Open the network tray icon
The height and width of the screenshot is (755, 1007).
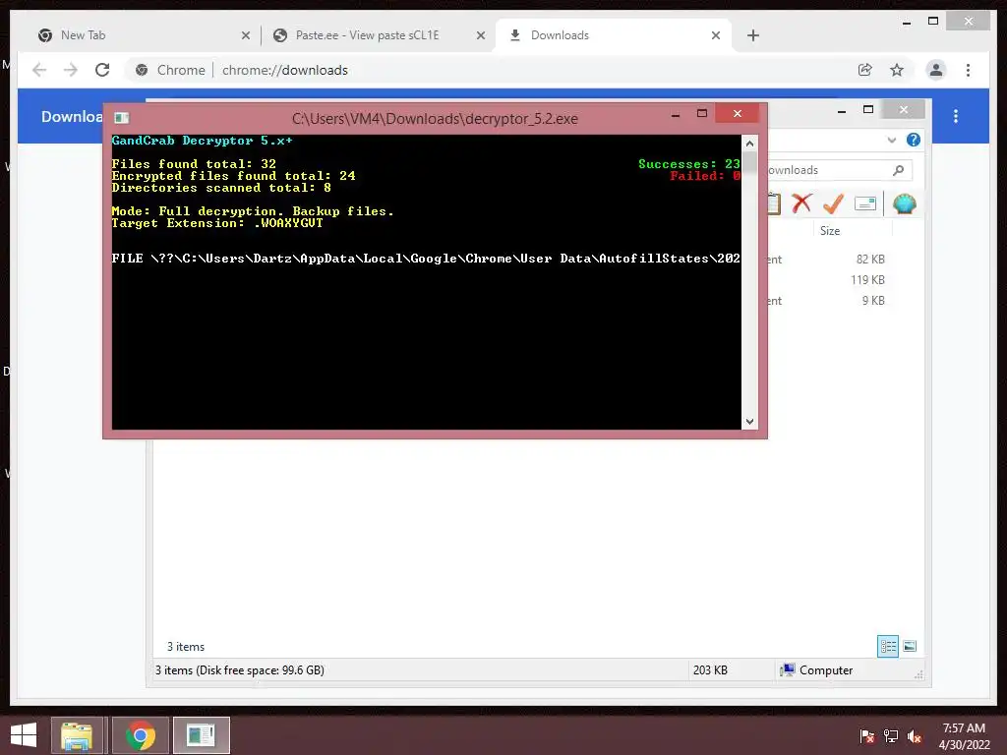click(890, 736)
